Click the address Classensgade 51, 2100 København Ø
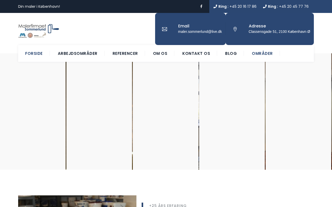 279,32
